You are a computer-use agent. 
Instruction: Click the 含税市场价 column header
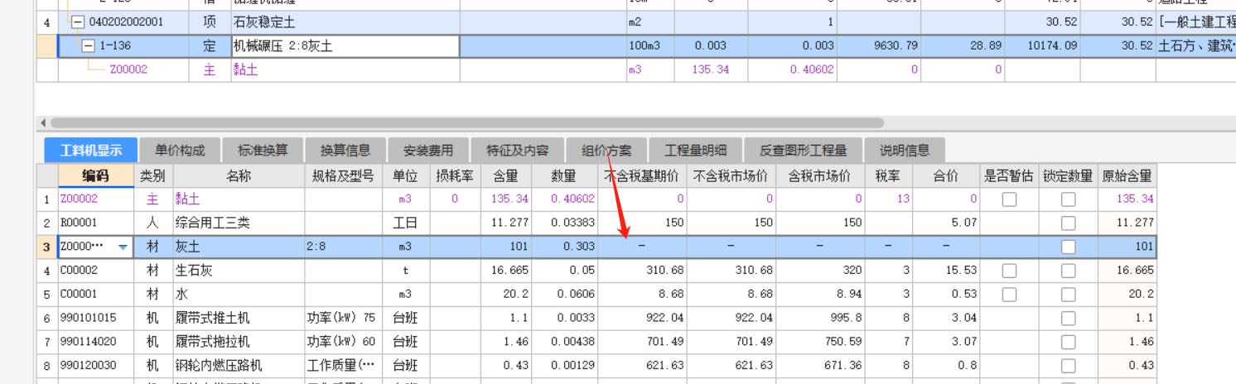[820, 175]
